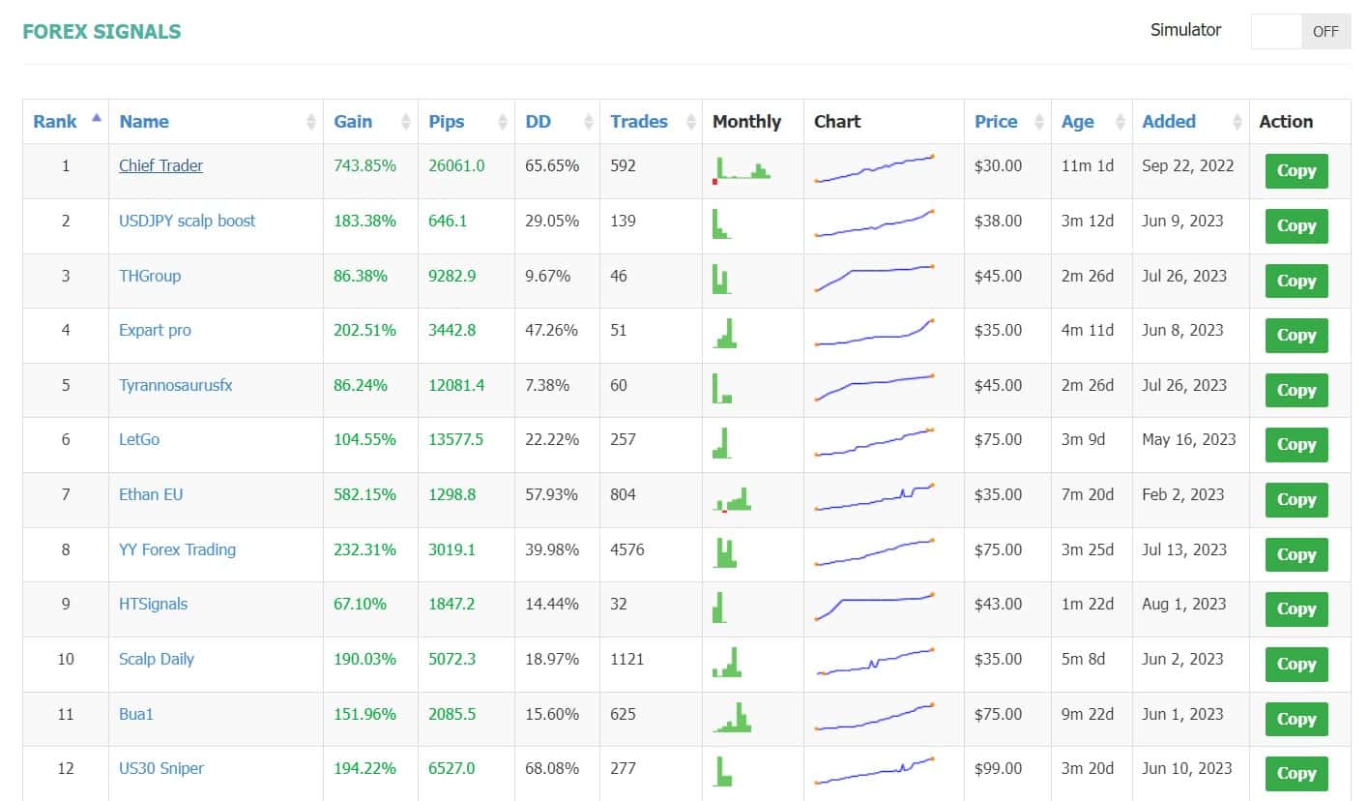
Task: Select the $99.00 price cell
Action: pyautogui.click(x=999, y=768)
